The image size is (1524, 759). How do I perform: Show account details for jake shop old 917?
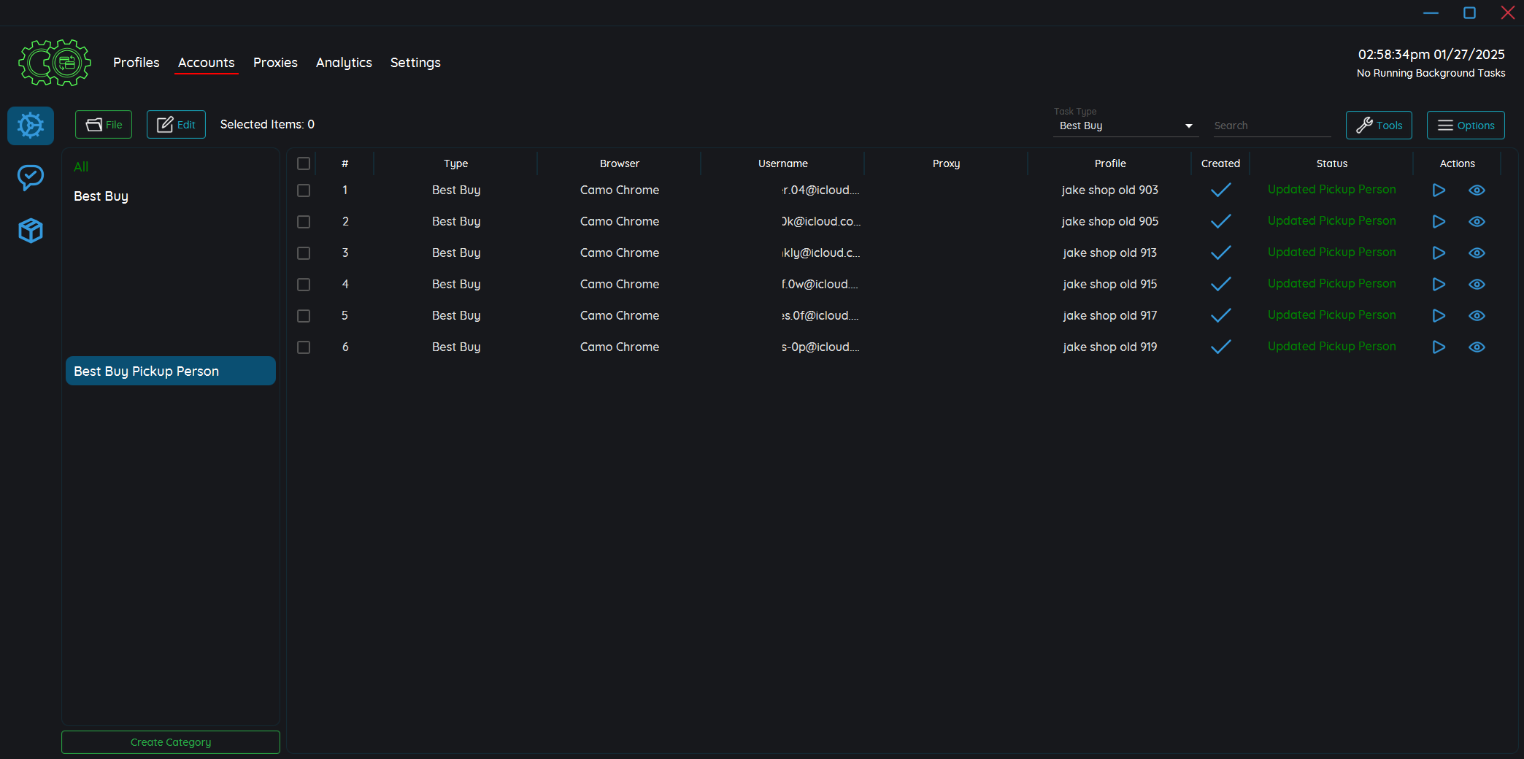(x=1477, y=316)
